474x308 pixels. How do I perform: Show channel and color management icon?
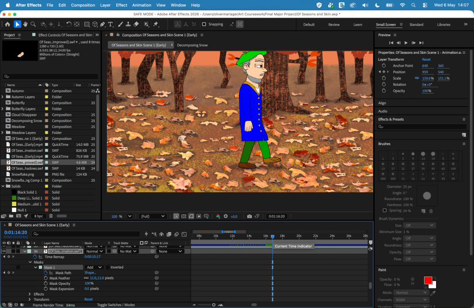(218, 216)
